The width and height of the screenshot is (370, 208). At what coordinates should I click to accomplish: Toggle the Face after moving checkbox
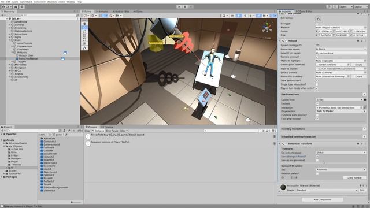pyautogui.click(x=317, y=119)
